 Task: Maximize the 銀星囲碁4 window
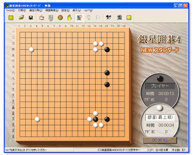tap(181, 6)
